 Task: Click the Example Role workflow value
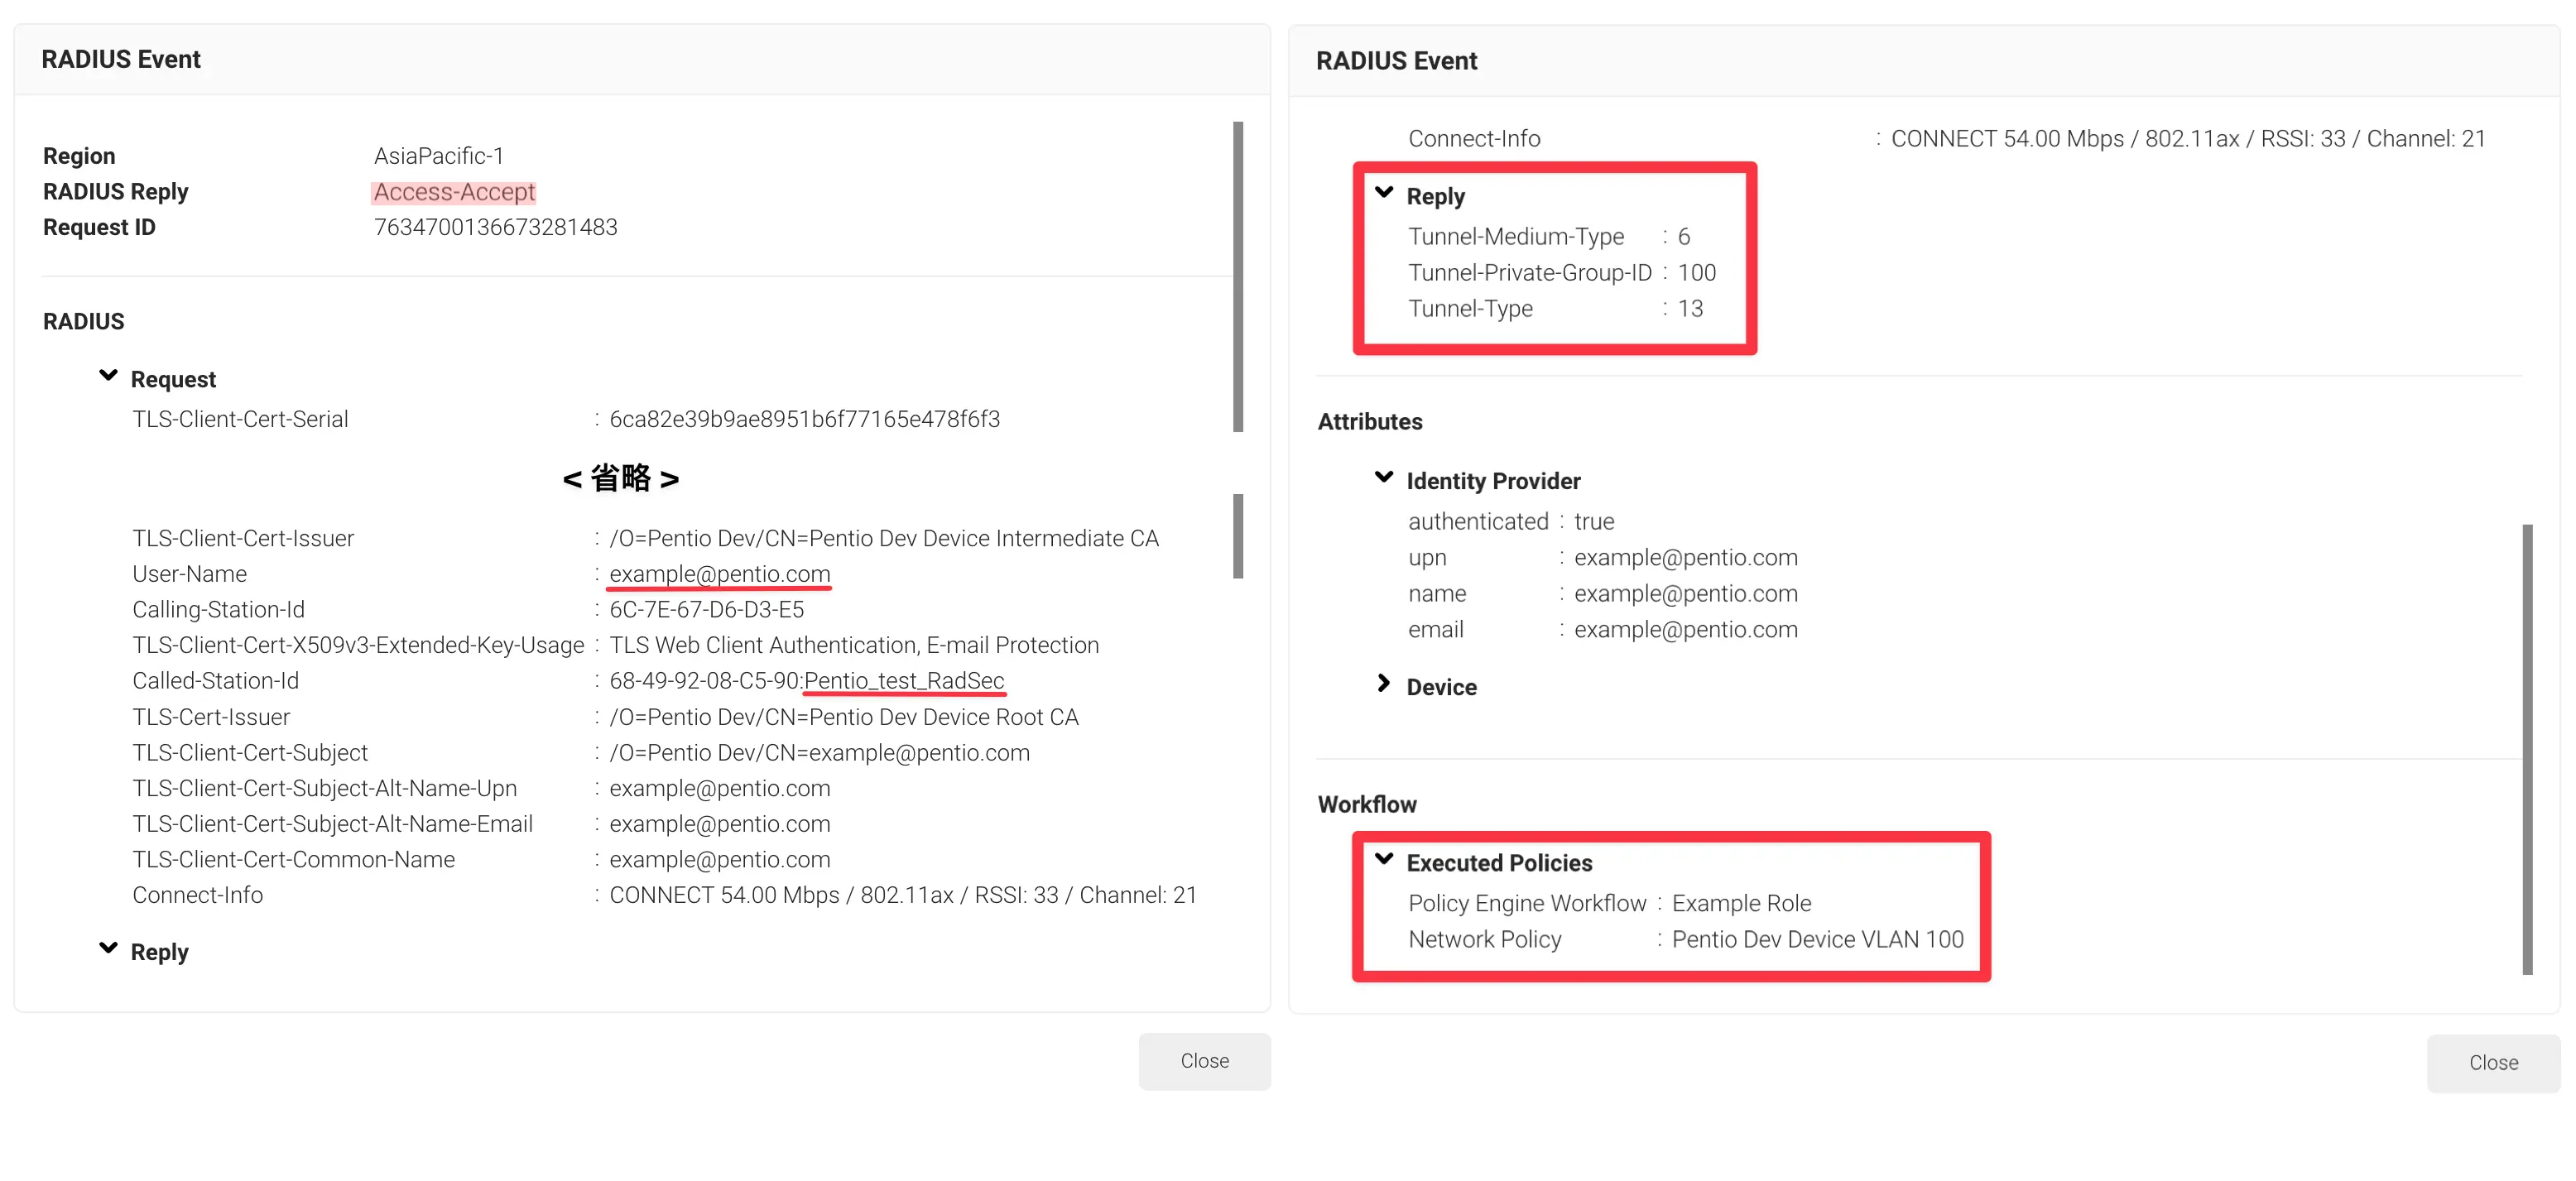tap(1741, 903)
